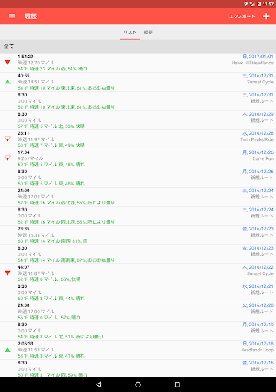Open the 全て filter header
Screen dimensions: 276x392
tap(138, 47)
